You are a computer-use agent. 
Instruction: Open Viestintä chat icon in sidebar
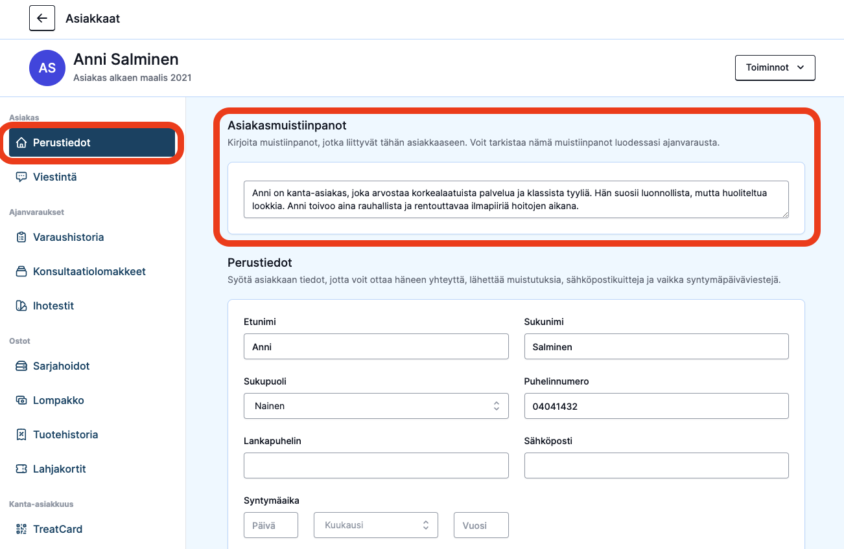point(21,177)
